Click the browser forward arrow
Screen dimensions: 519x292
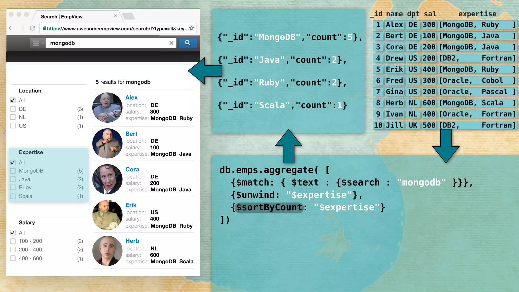point(22,28)
